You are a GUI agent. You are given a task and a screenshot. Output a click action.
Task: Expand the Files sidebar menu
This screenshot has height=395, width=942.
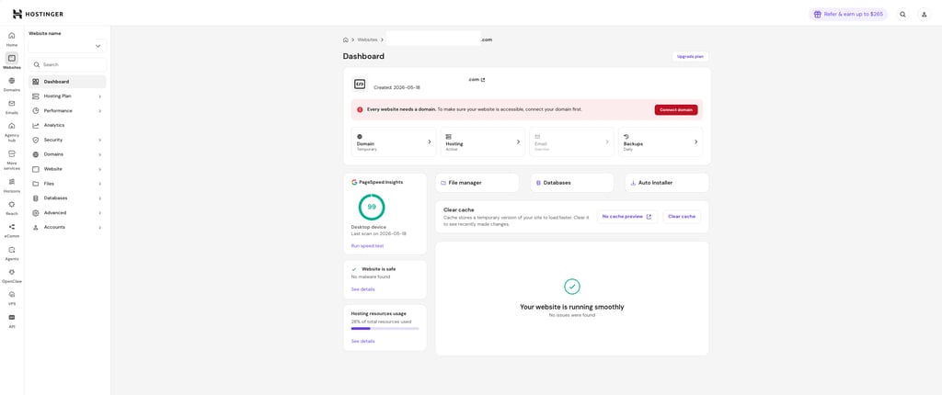coord(67,184)
